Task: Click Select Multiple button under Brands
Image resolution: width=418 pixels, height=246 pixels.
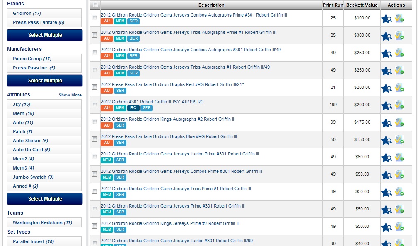Action: [x=45, y=35]
